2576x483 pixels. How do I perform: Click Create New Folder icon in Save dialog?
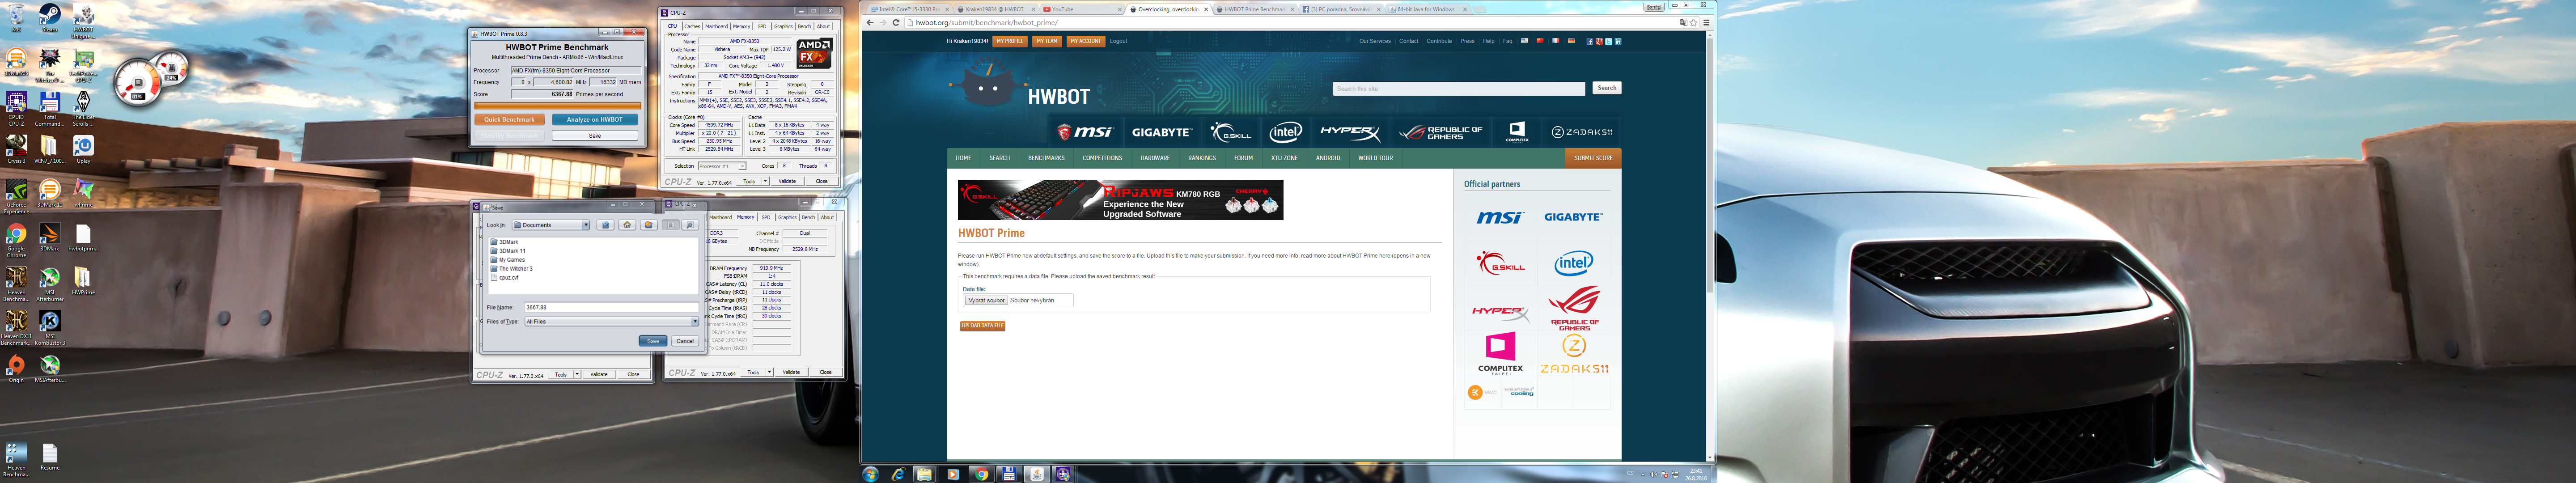click(649, 225)
